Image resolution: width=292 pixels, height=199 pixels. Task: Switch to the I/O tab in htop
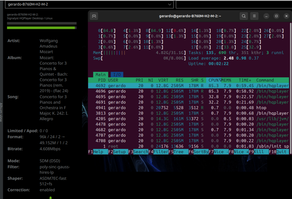(x=117, y=74)
